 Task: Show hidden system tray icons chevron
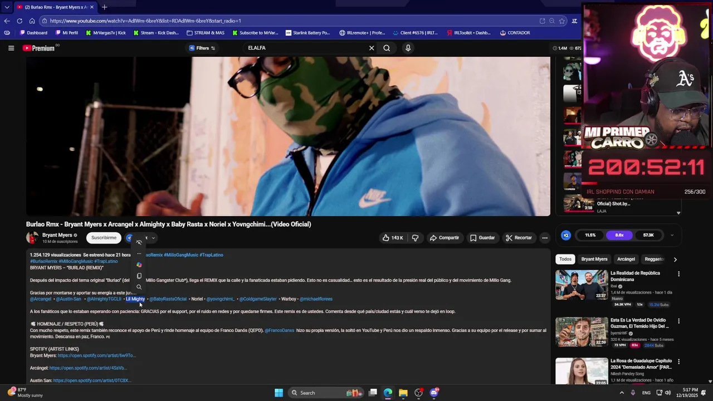tap(622, 393)
